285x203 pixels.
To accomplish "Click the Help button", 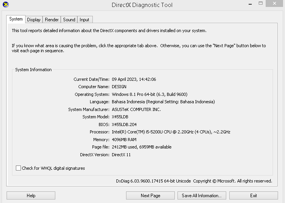I will pos(31,196).
